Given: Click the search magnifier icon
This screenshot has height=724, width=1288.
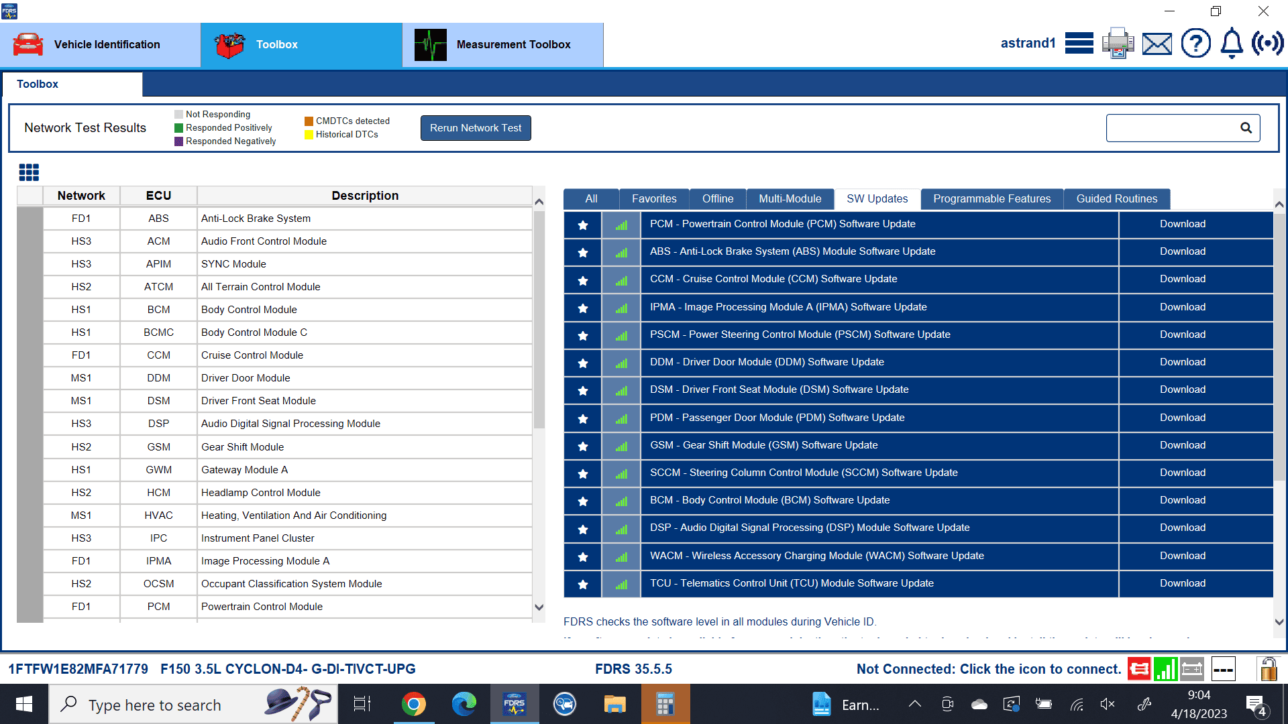Looking at the screenshot, I should 1246,128.
